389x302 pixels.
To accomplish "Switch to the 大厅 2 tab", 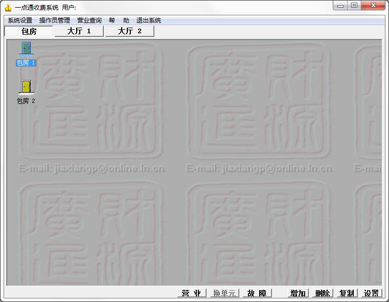I will coord(130,31).
